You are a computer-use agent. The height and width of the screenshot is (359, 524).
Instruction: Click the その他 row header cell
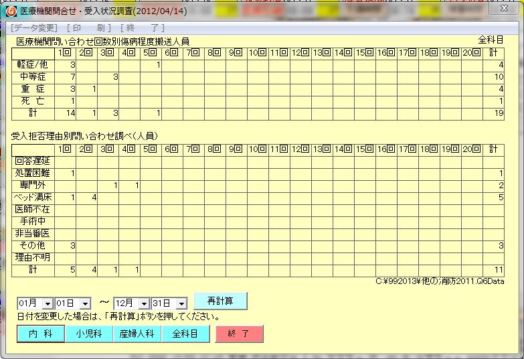tap(33, 246)
